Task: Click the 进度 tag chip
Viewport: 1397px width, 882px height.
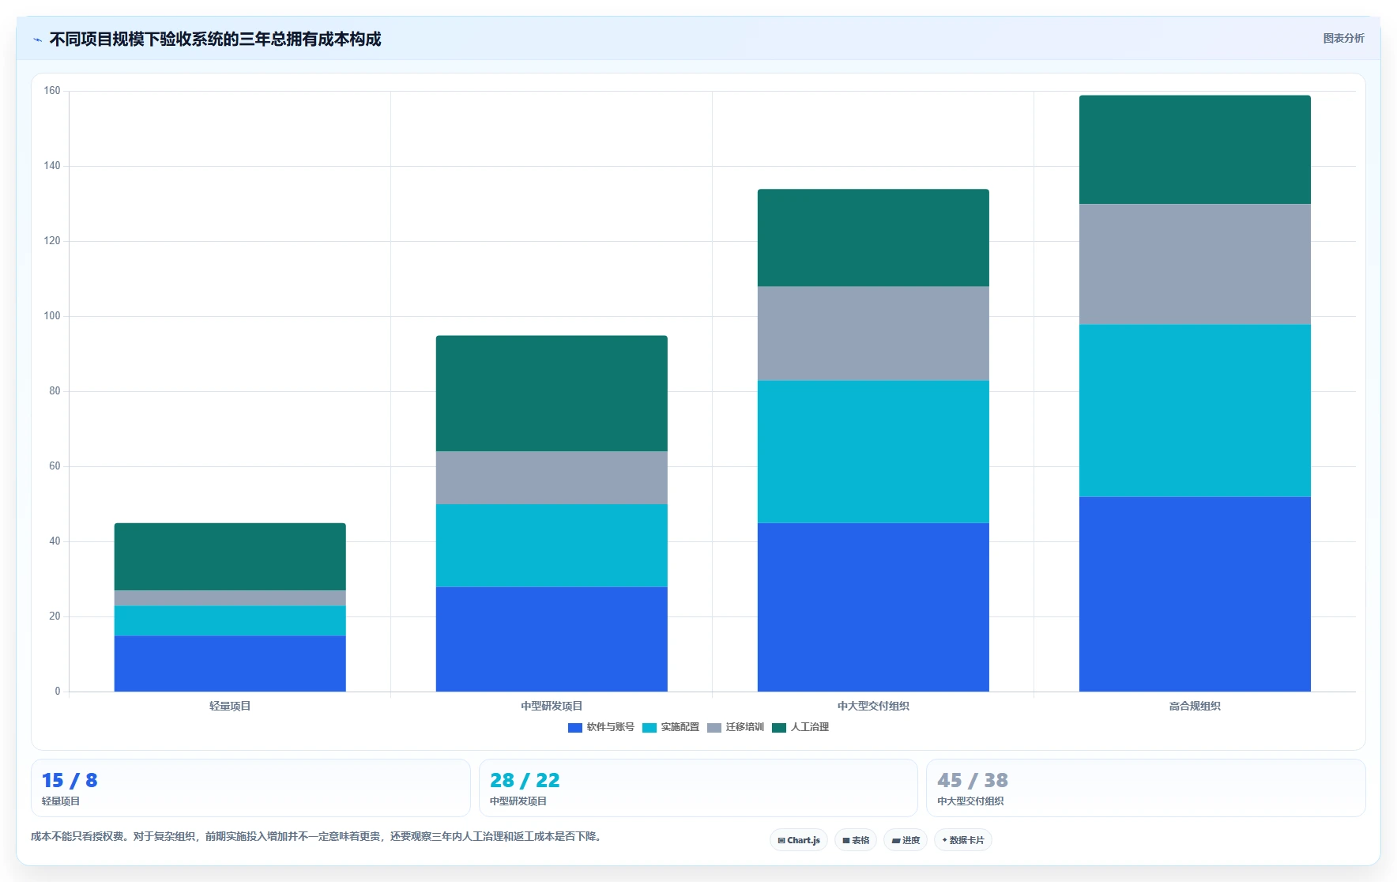Action: 906,840
